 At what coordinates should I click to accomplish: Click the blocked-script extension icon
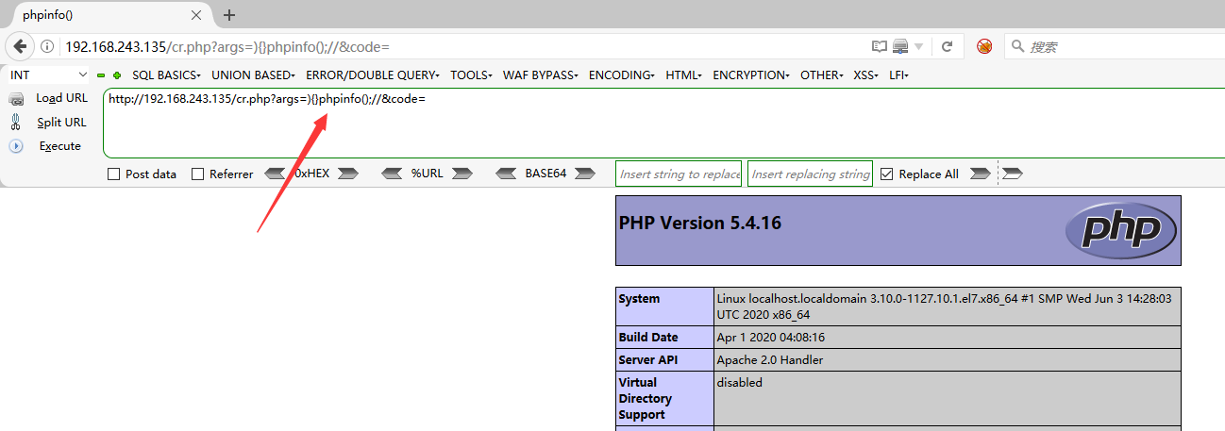(984, 46)
